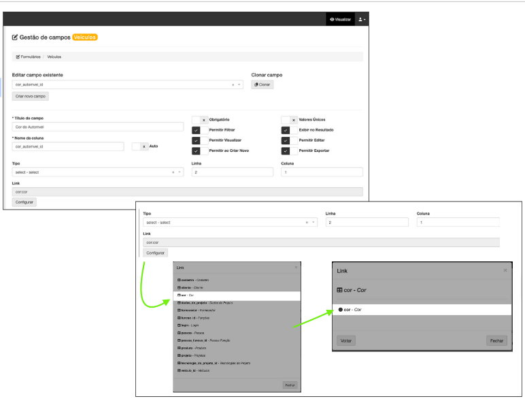Image resolution: width=525 pixels, height=401 pixels.
Task: Click the table icon on the highlighted cor row in the table list
Action: coord(179,295)
